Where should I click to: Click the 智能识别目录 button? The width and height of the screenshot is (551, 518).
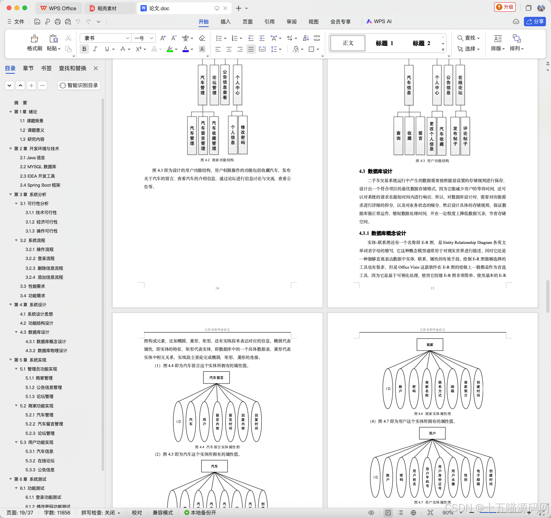(79, 85)
